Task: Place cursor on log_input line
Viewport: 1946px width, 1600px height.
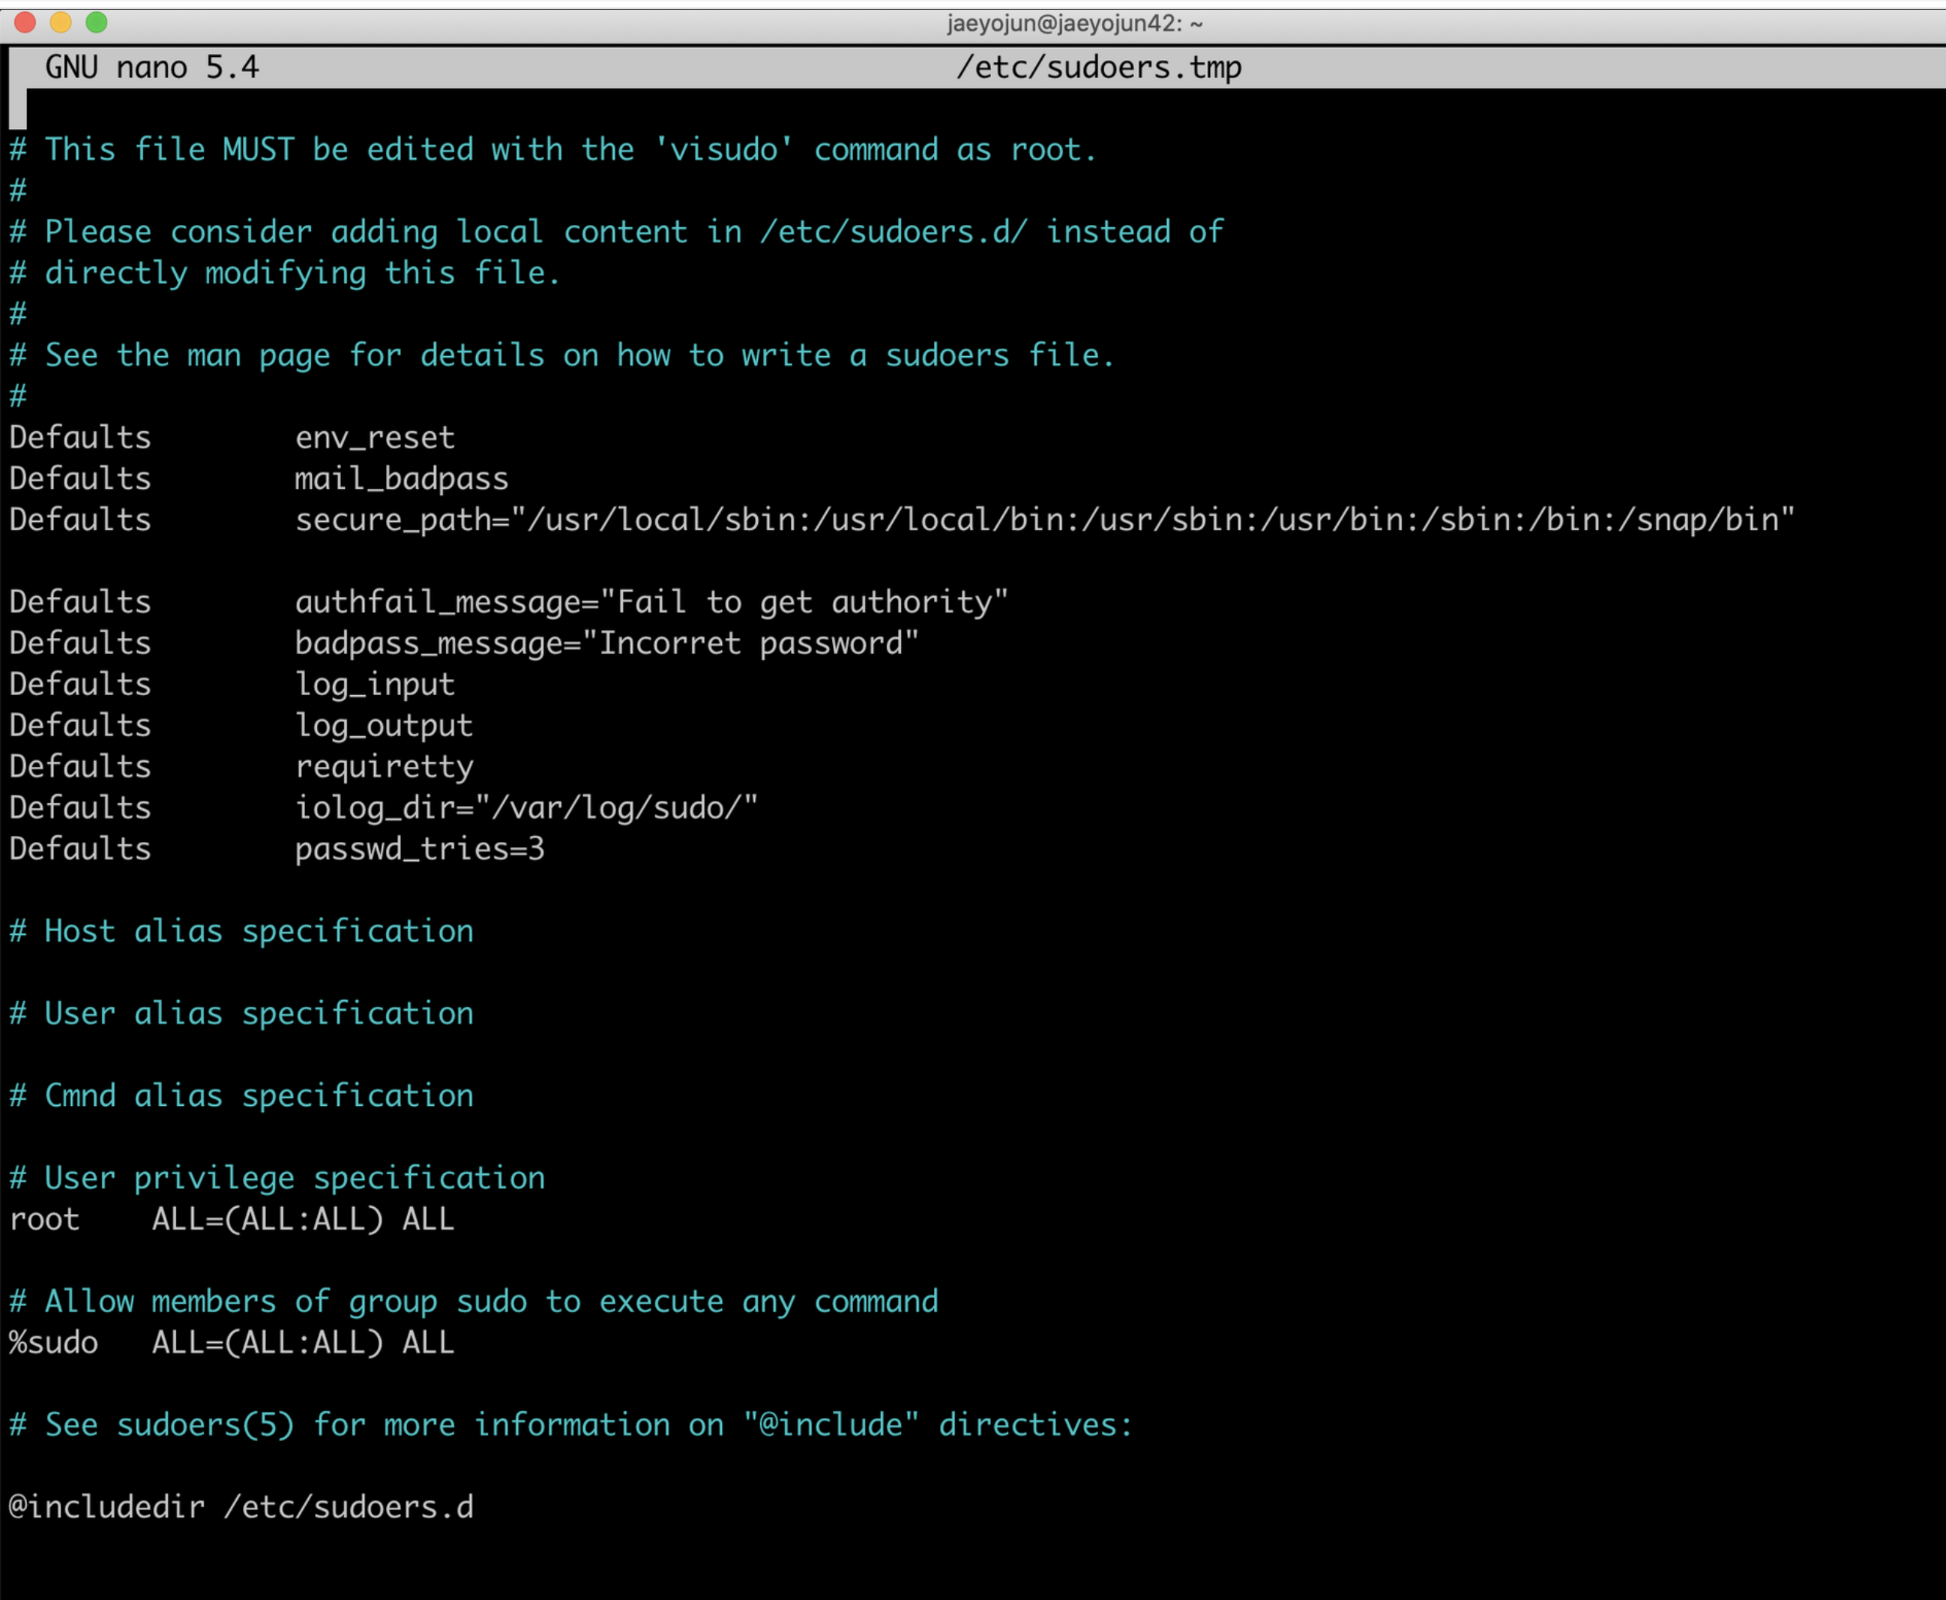Action: pos(374,685)
